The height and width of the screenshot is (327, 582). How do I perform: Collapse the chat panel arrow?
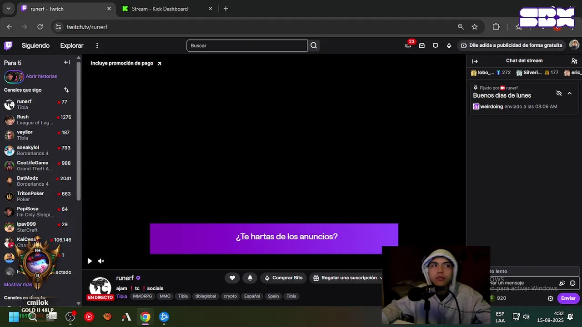click(x=475, y=61)
